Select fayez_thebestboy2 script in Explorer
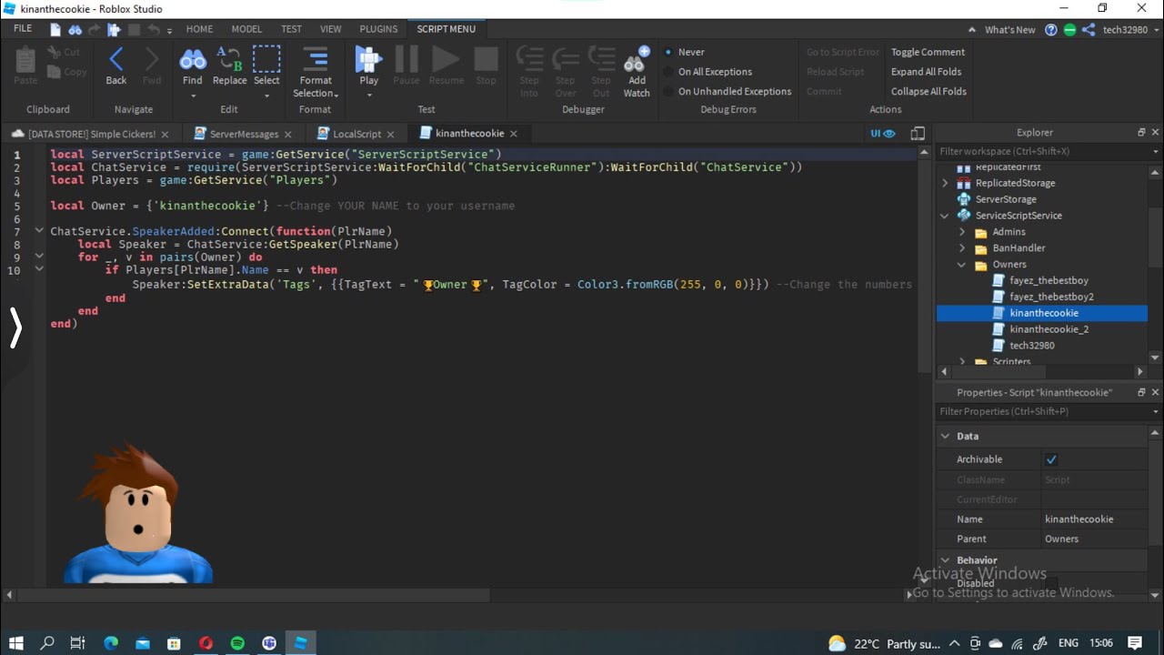This screenshot has width=1164, height=655. 1051,297
